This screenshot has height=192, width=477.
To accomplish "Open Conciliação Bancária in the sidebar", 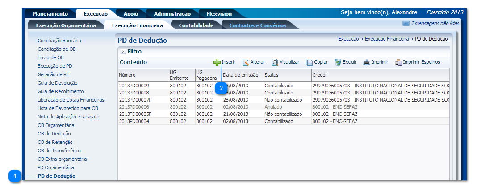I will (59, 41).
